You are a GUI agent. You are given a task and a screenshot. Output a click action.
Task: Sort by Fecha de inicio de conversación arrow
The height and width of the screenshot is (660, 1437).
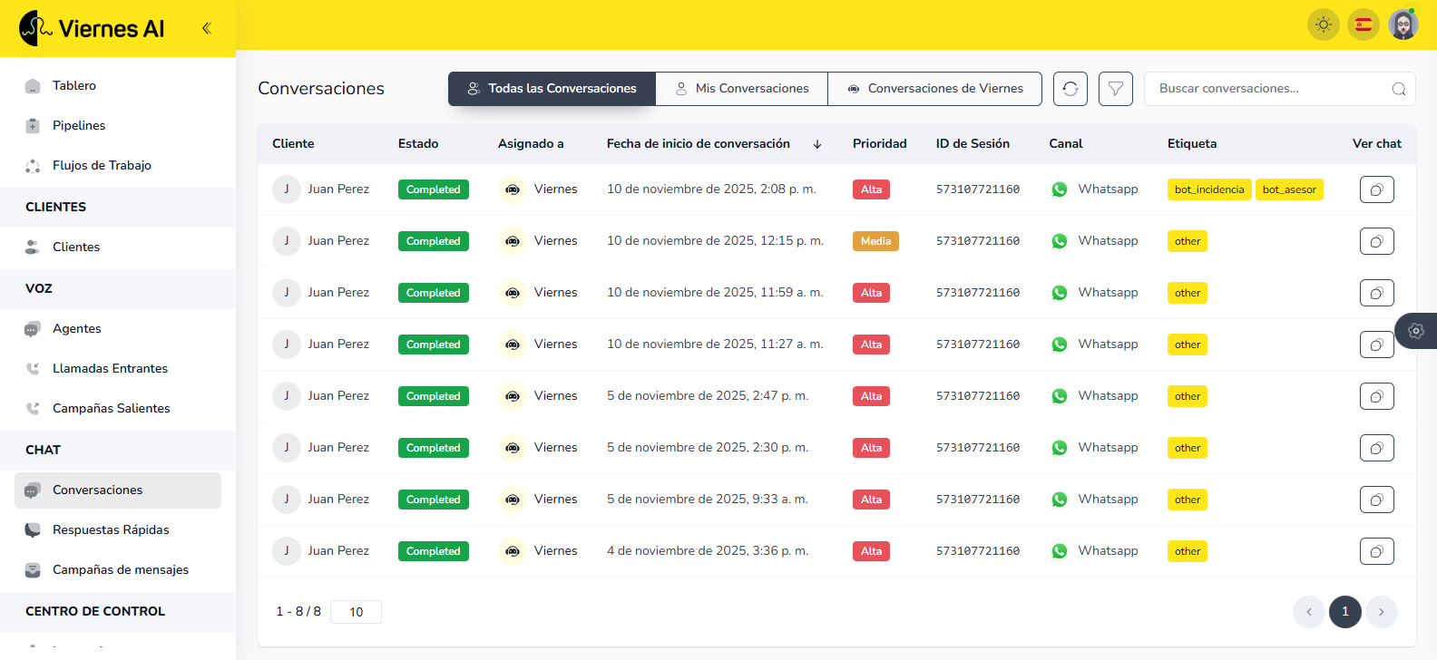click(817, 144)
